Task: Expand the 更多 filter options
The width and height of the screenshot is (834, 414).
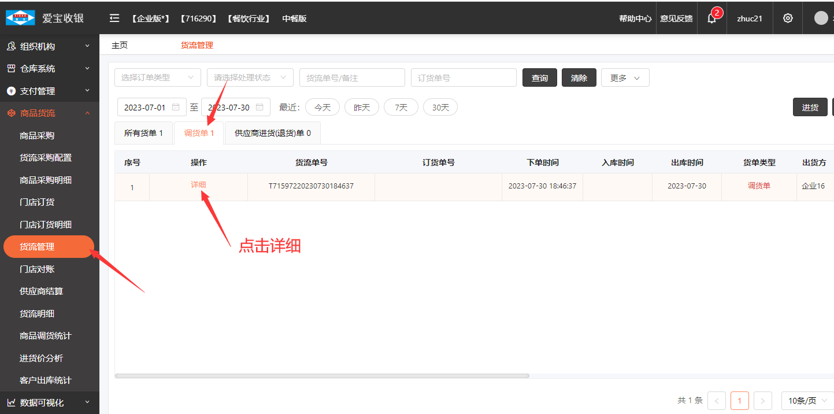Action: click(625, 78)
